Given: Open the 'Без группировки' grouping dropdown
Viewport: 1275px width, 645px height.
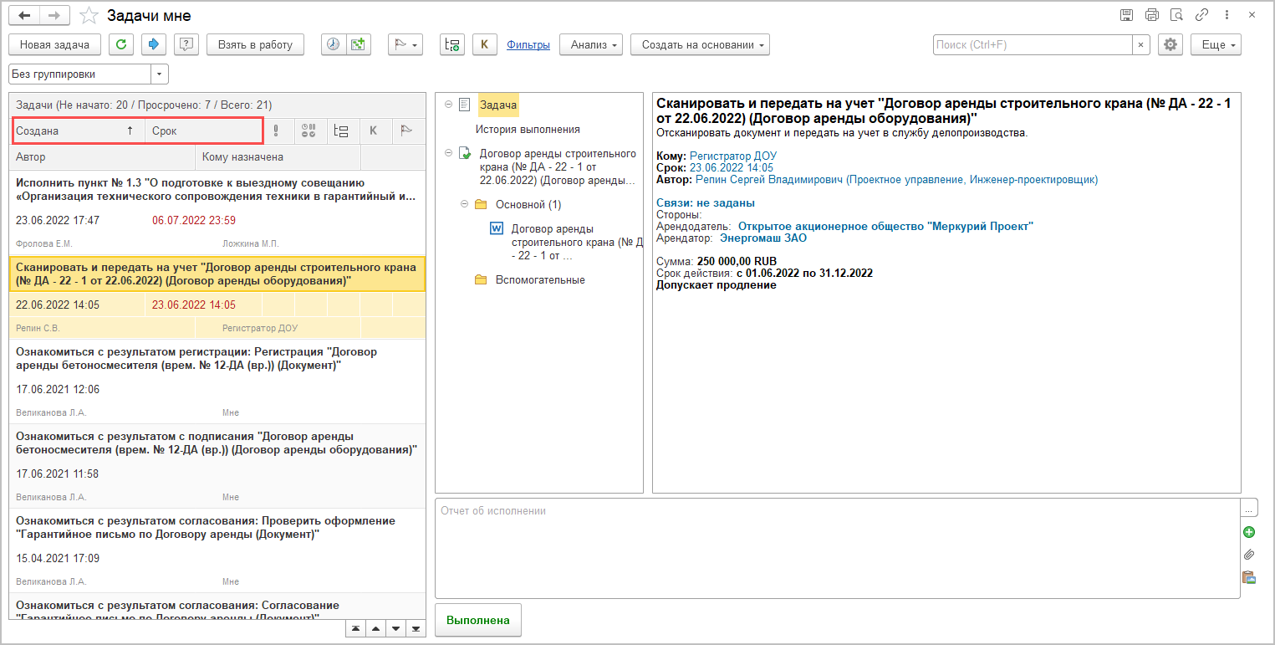Looking at the screenshot, I should (x=160, y=74).
